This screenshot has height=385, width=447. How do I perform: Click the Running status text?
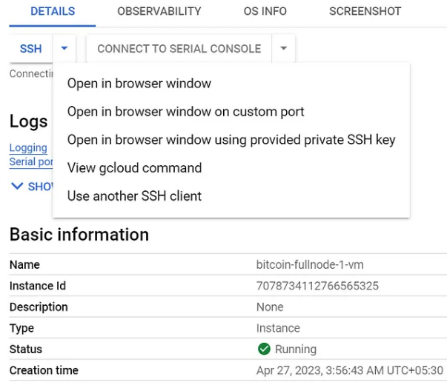pos(296,349)
